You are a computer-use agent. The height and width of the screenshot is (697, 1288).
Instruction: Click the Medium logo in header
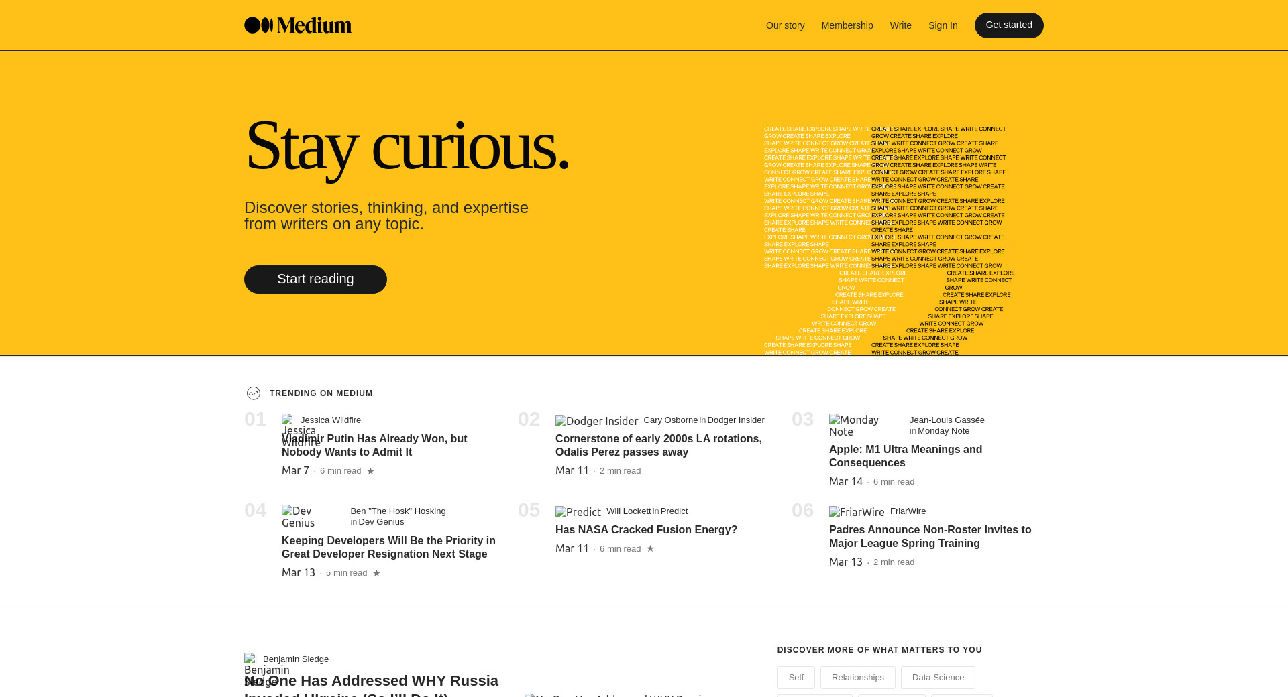click(297, 25)
